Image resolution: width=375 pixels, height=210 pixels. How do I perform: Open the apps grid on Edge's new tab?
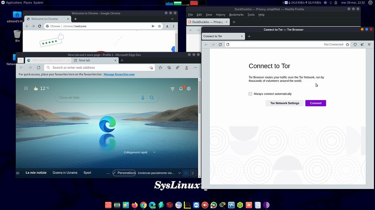[x=26, y=89]
